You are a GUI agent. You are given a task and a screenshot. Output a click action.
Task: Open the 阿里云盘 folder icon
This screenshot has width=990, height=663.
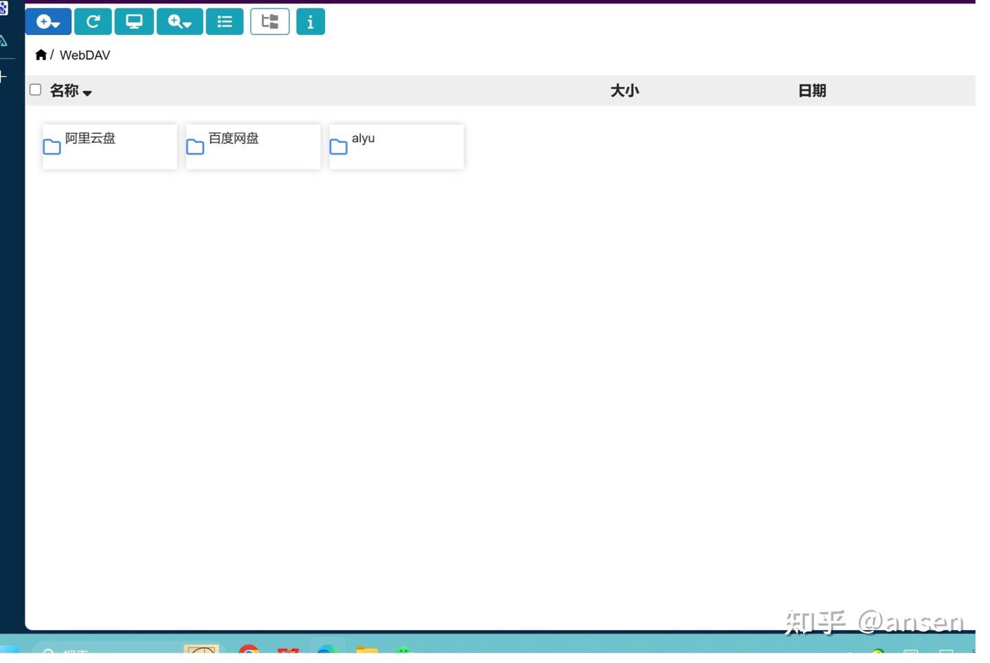click(52, 146)
